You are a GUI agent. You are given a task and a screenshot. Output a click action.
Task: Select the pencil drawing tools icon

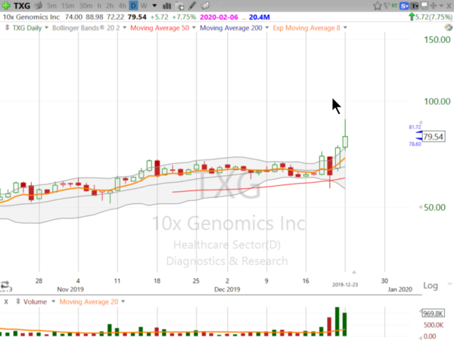192,5
